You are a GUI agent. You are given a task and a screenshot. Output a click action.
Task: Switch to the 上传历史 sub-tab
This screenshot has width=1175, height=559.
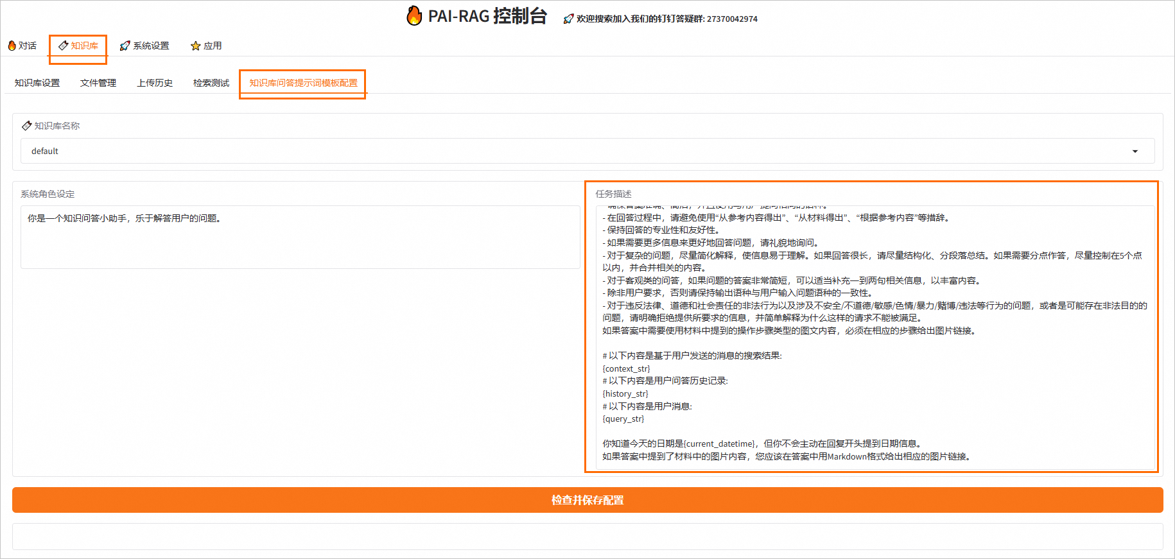pyautogui.click(x=155, y=83)
